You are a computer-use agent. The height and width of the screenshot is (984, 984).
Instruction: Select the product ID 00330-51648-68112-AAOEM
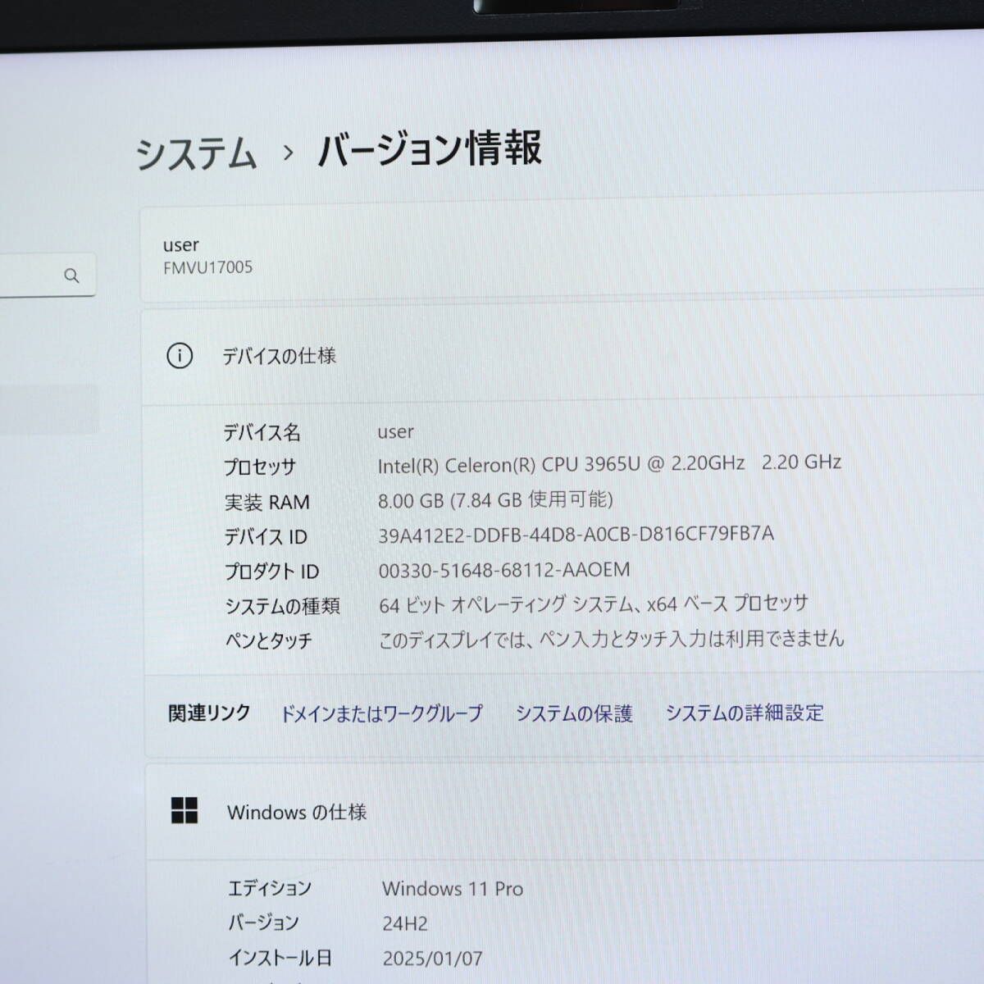point(504,570)
